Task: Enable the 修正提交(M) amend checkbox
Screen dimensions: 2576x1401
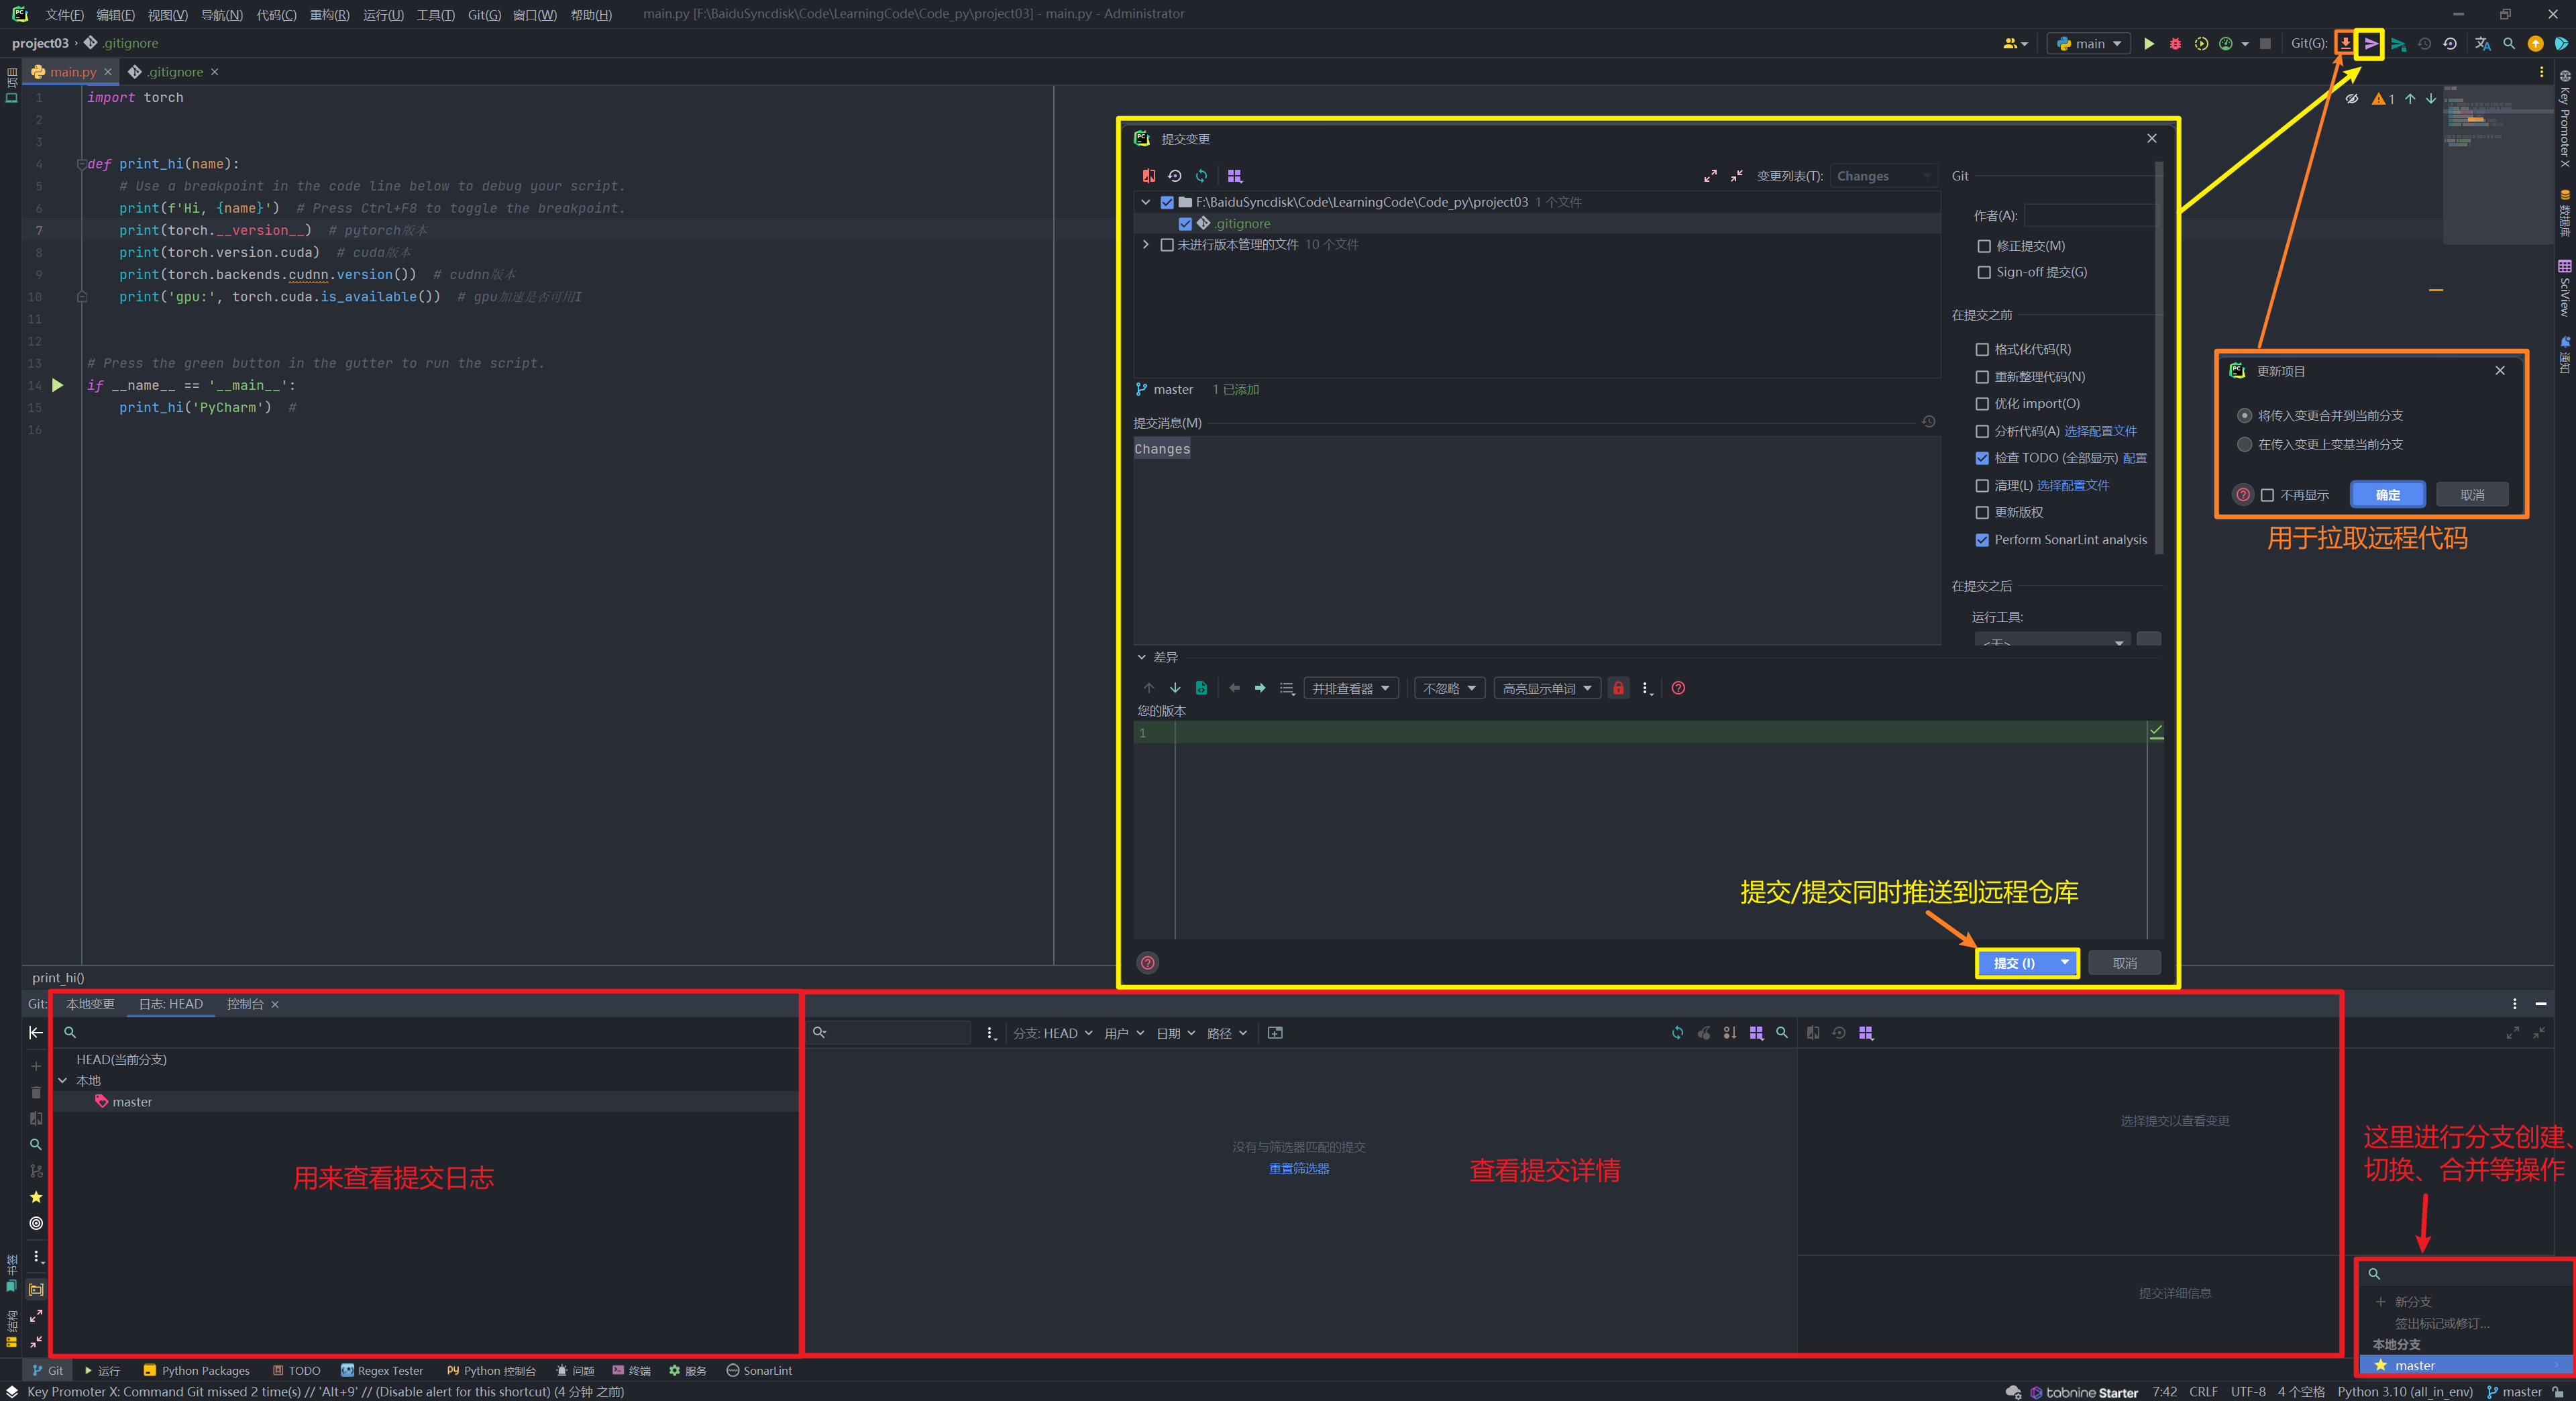Action: [1984, 246]
